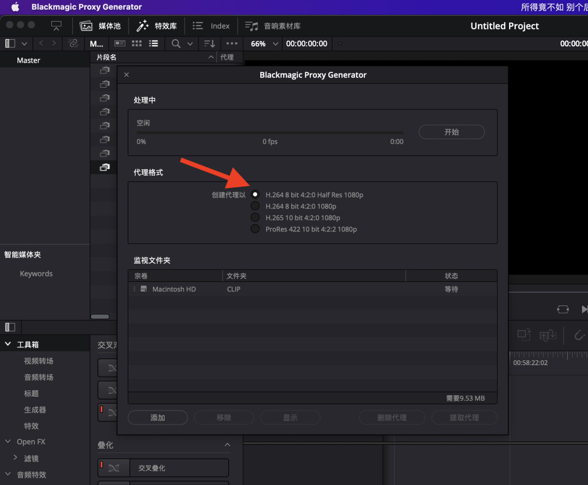Click the linked clips chain icon
This screenshot has width=588, height=485.
pos(73,44)
